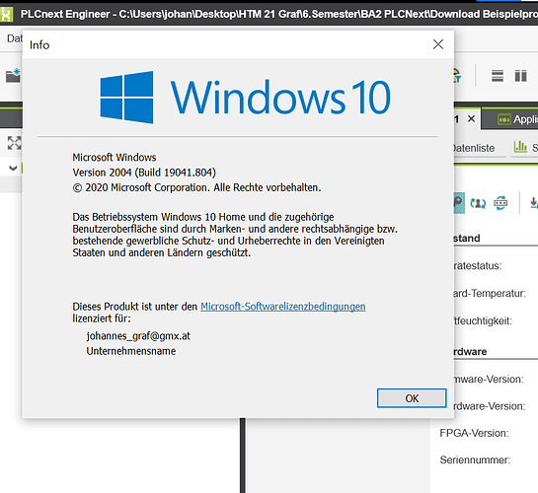Click the 'Seriennummer:' label in PLCnext cockpit
Image resolution: width=538 pixels, height=493 pixels.
click(475, 459)
